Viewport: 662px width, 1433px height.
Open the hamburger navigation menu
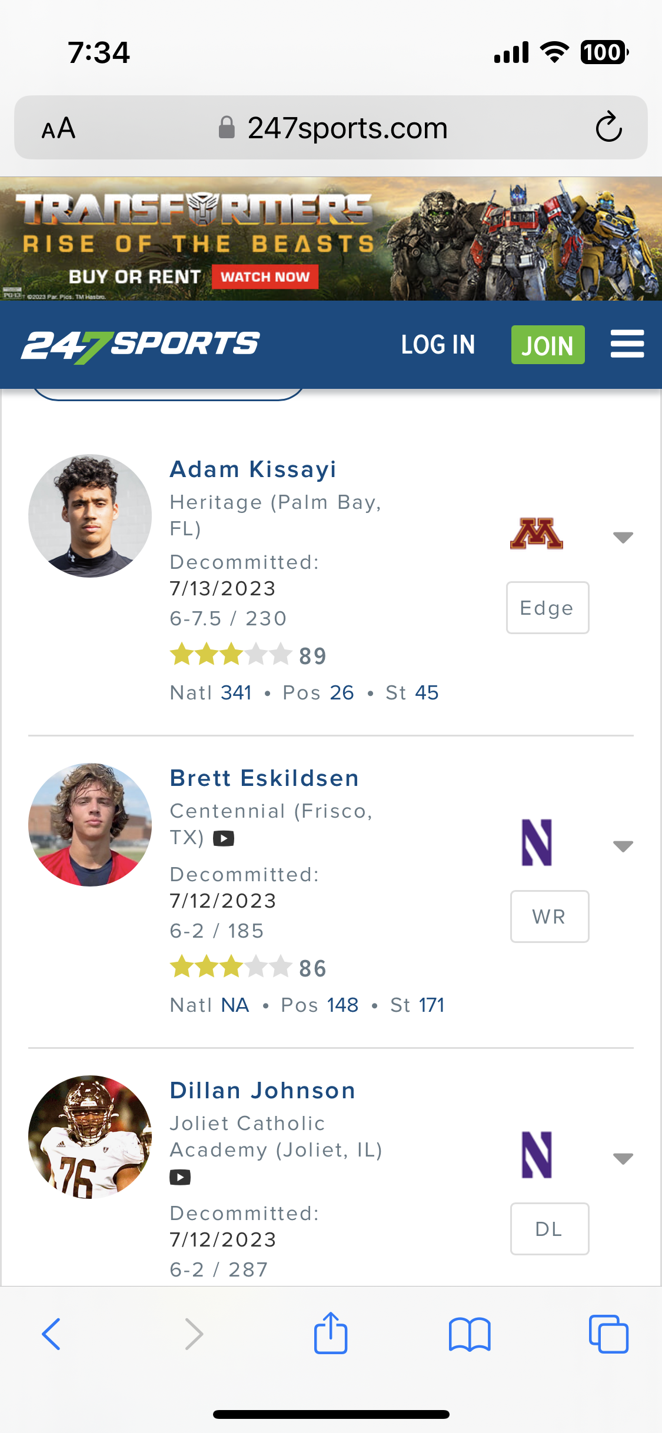click(627, 344)
